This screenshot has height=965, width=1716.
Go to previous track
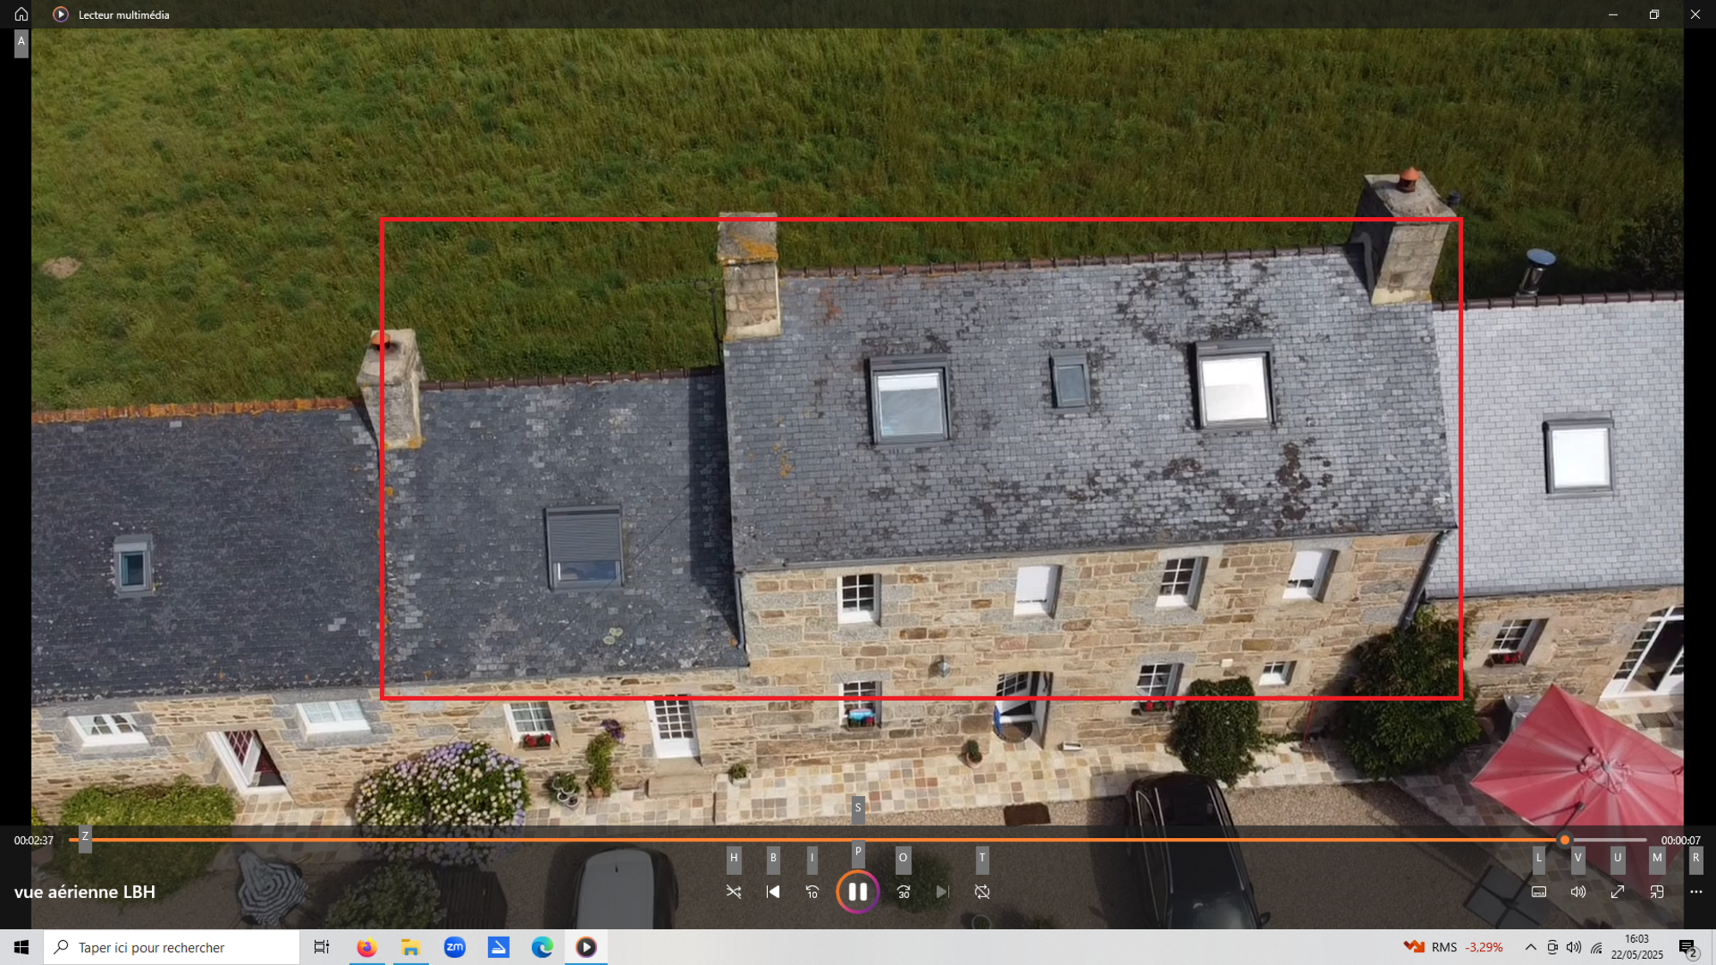pyautogui.click(x=773, y=892)
